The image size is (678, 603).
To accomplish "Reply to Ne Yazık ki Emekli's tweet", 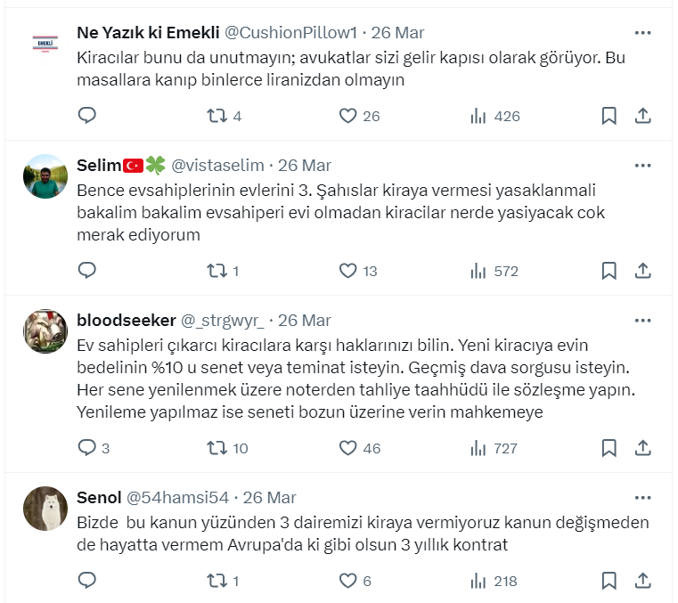I will point(87,116).
